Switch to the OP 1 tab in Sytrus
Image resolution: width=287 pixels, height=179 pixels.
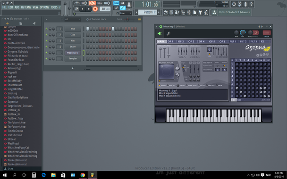170,41
